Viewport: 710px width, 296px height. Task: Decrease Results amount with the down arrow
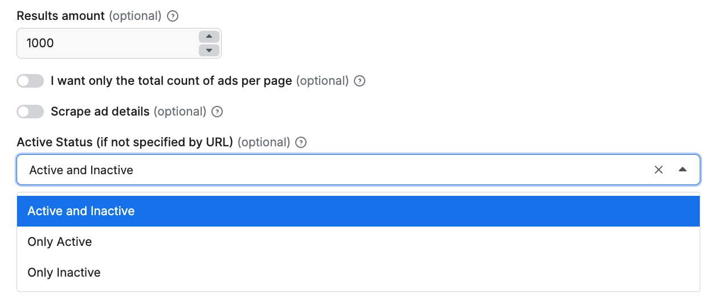(x=209, y=50)
